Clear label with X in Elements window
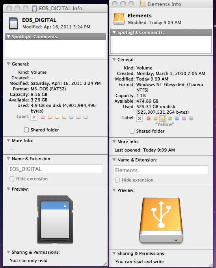This screenshot has width=216, height=268. pyautogui.click(x=140, y=118)
